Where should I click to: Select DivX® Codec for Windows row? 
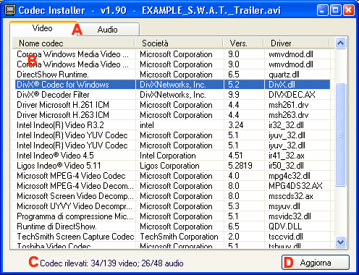coord(173,85)
